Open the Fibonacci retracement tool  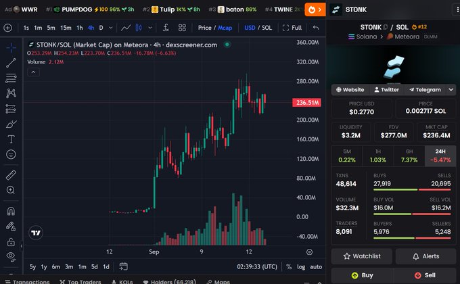pos(11,78)
